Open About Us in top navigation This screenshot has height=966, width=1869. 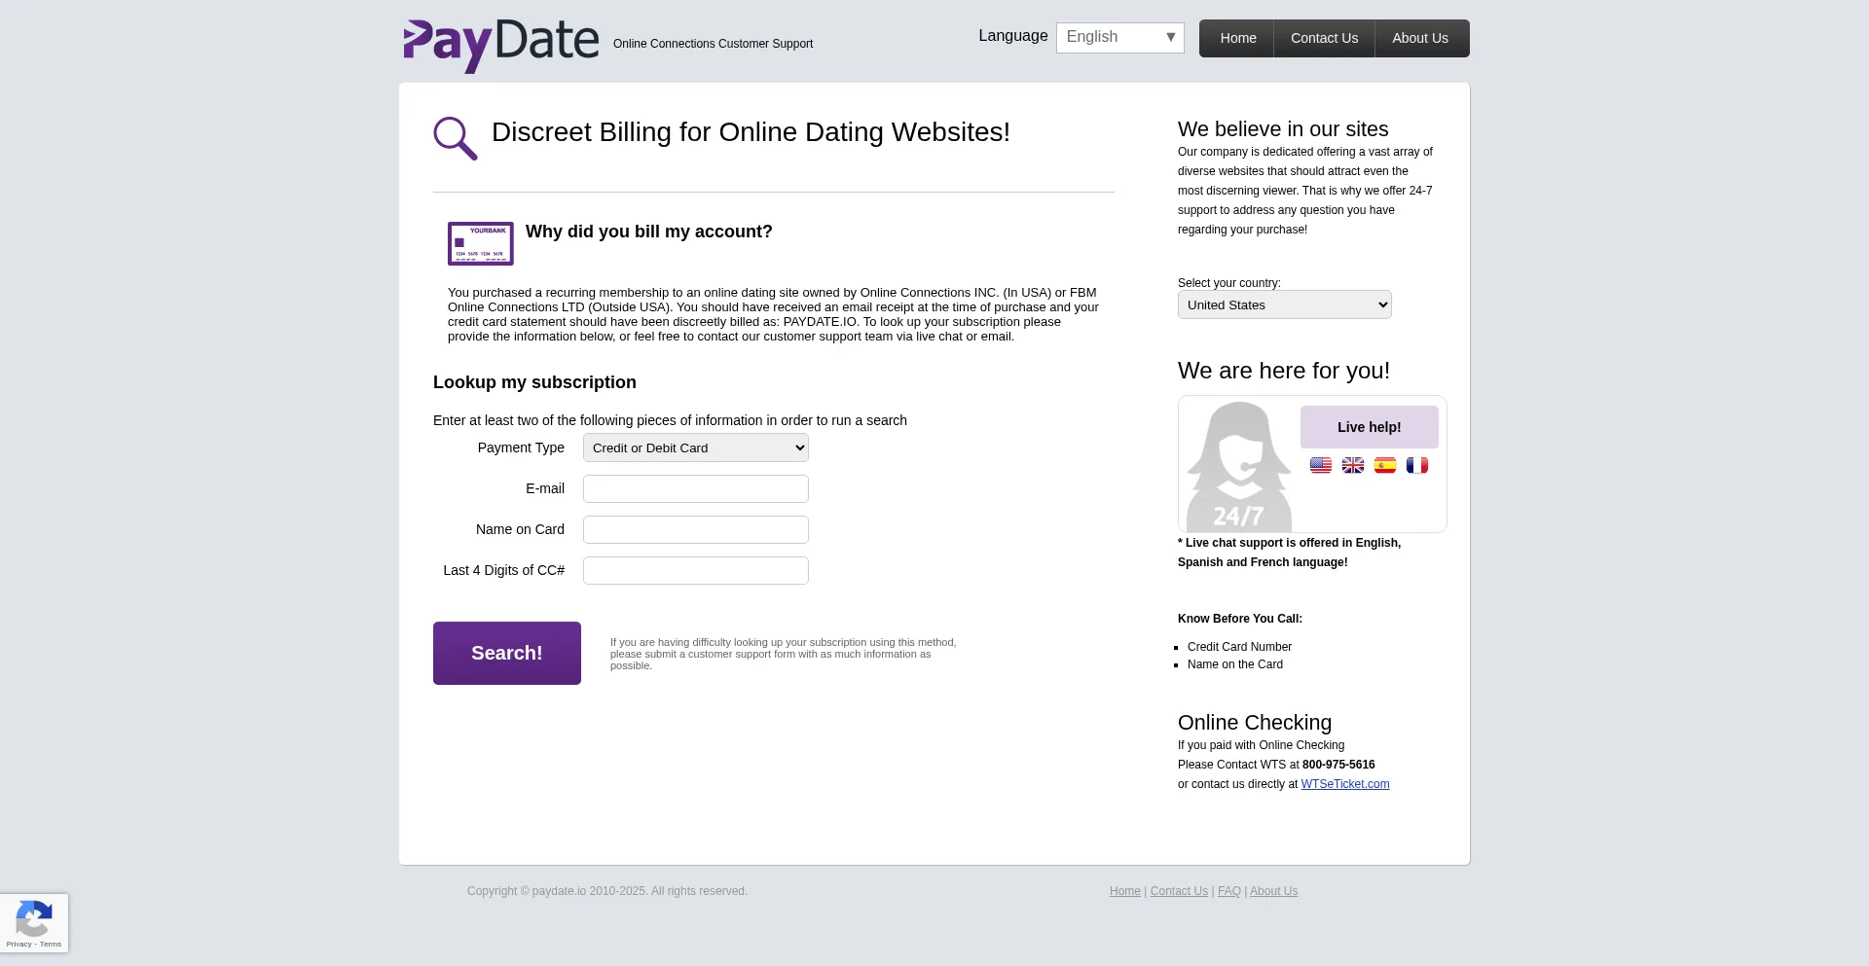[x=1419, y=38]
